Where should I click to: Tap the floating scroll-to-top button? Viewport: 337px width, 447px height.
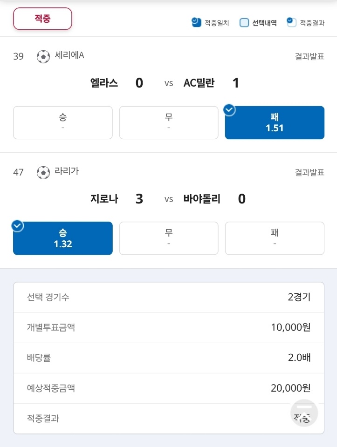point(304,413)
